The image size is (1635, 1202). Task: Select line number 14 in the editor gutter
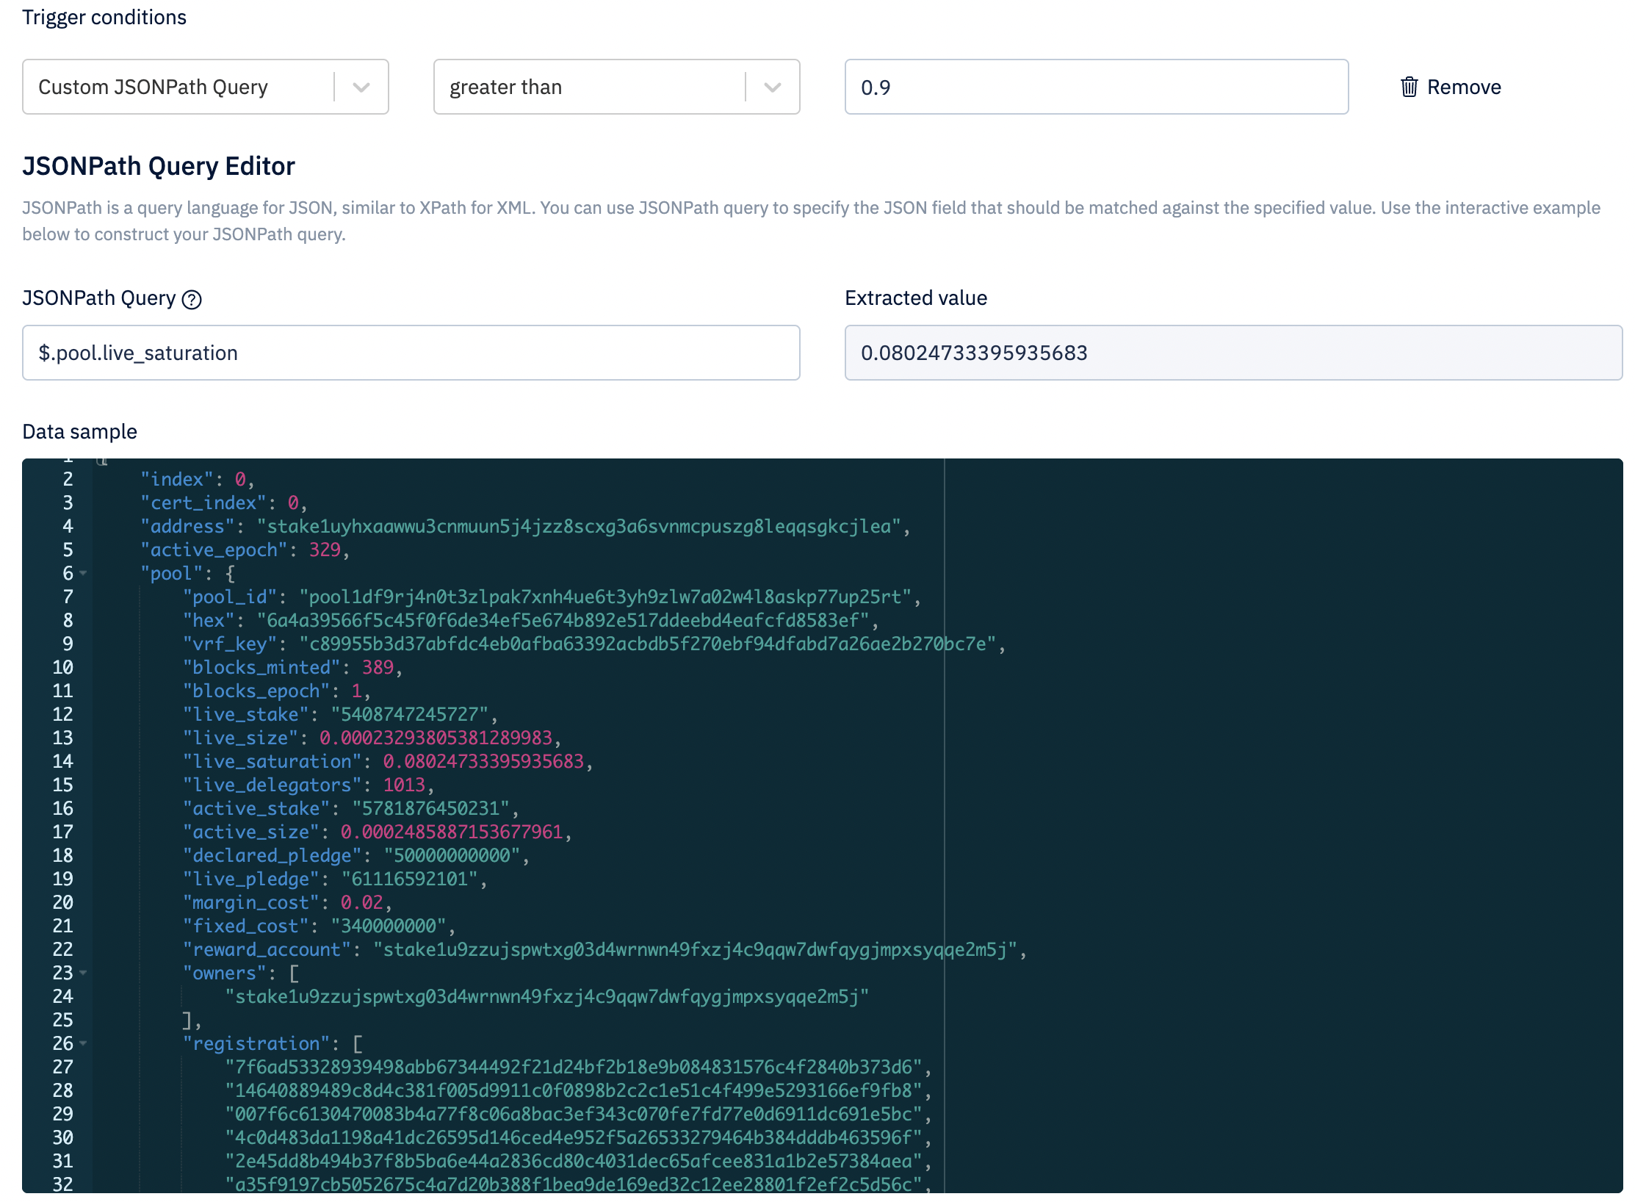point(63,761)
